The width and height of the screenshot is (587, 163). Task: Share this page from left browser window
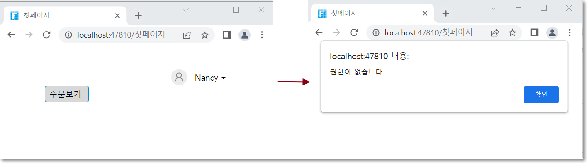187,35
